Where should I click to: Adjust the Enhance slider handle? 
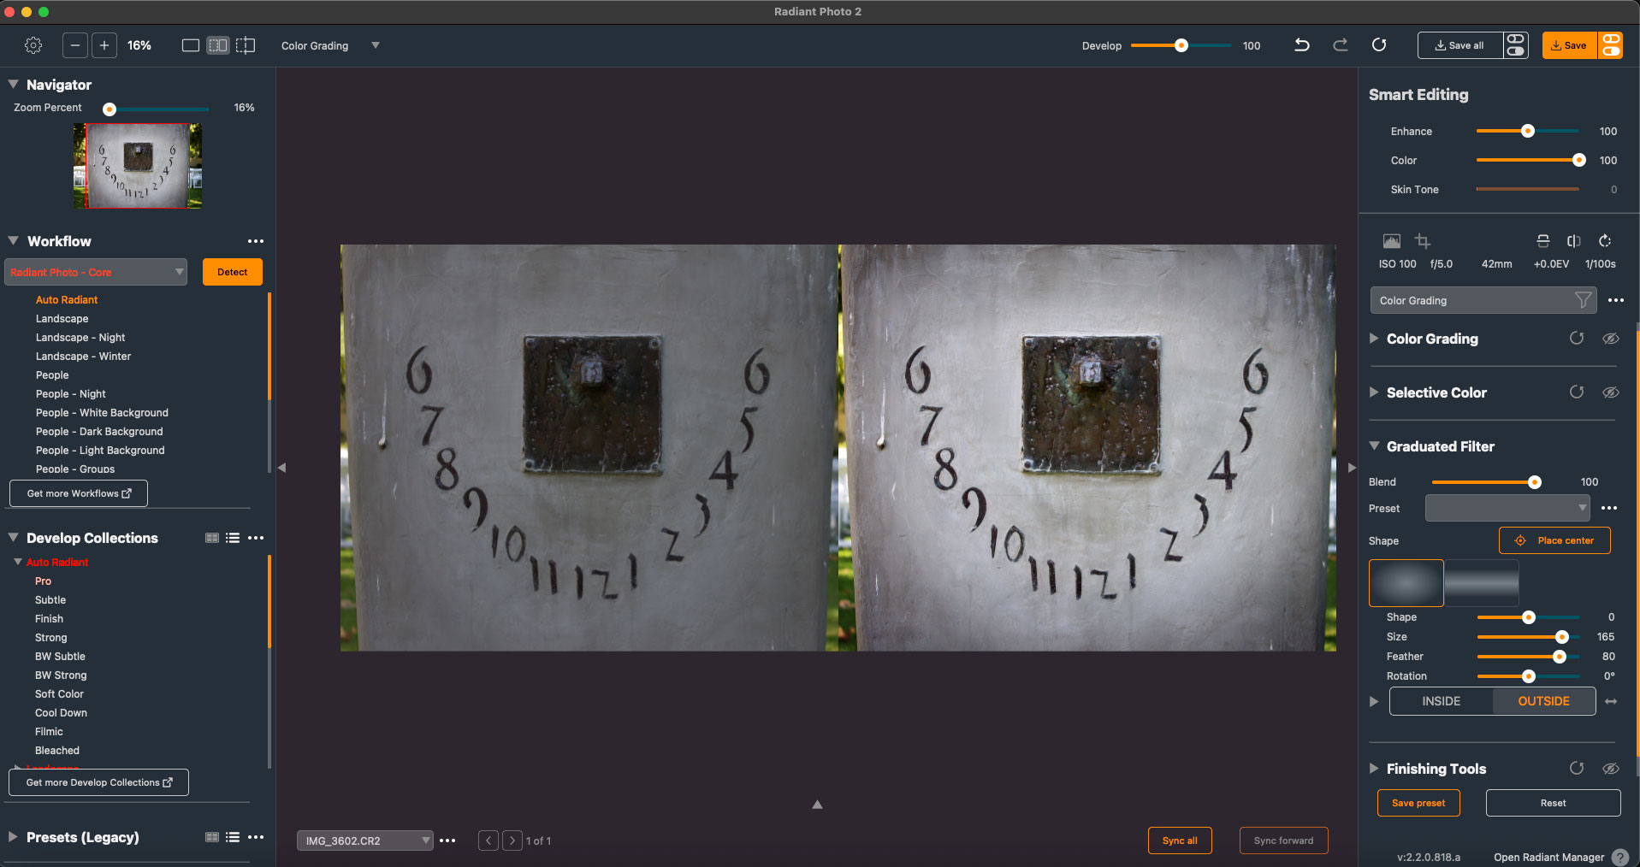[x=1527, y=132]
